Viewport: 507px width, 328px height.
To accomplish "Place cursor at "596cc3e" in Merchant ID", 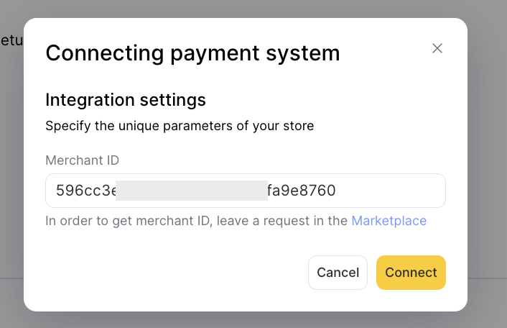I will coord(86,191).
